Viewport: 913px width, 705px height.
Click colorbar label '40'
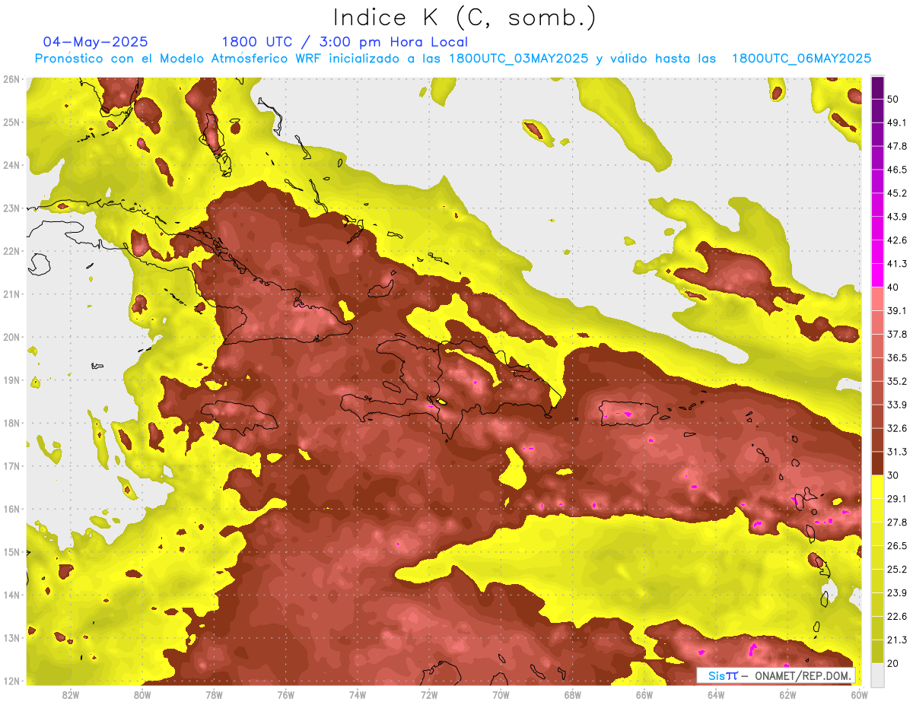click(893, 287)
